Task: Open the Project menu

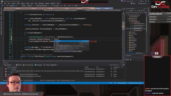Action: click(x=14, y=3)
